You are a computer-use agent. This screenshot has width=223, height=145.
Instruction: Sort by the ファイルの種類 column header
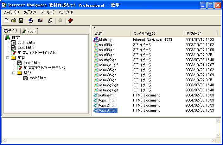[157, 34]
